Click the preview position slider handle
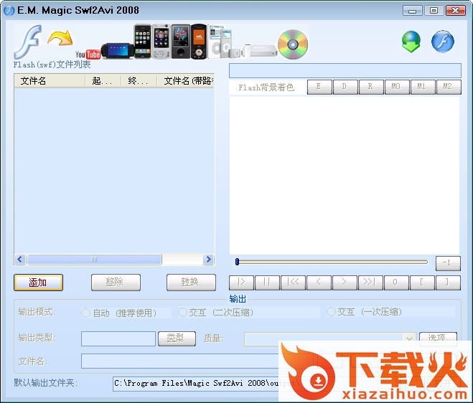The image size is (473, 403). coord(237,262)
